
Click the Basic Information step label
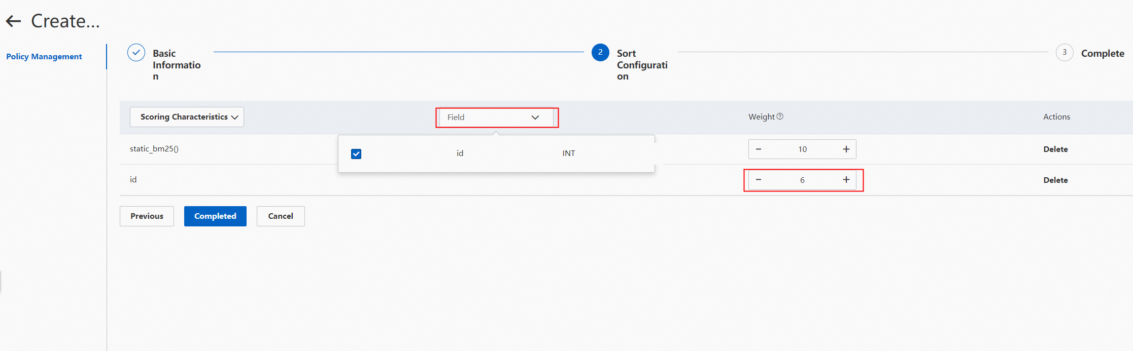click(176, 65)
